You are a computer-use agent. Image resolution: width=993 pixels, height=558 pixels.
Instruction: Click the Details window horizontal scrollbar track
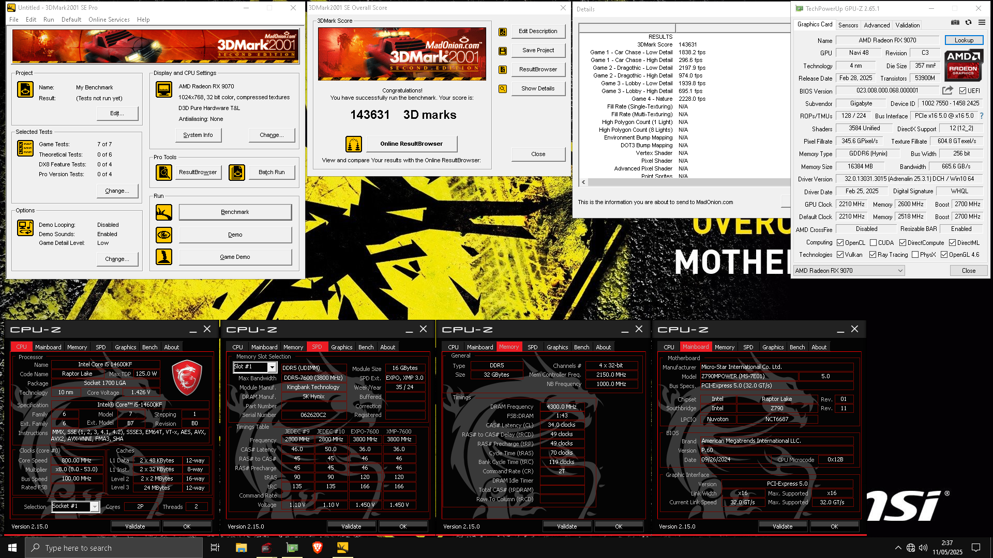coord(689,182)
